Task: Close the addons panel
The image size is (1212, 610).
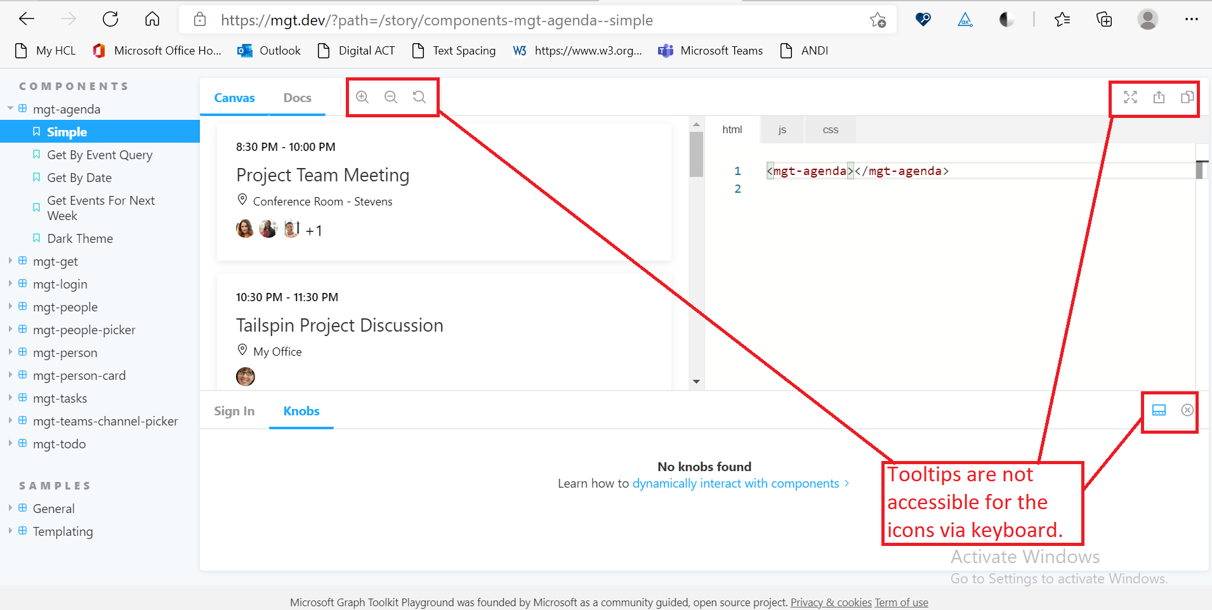Action: click(1187, 410)
